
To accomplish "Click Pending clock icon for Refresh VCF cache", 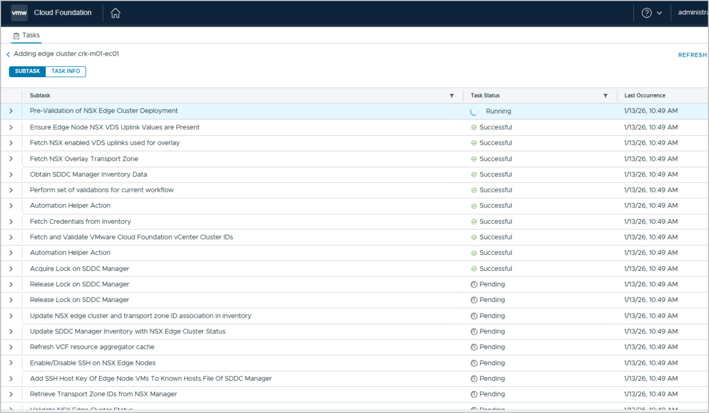I will [x=474, y=347].
